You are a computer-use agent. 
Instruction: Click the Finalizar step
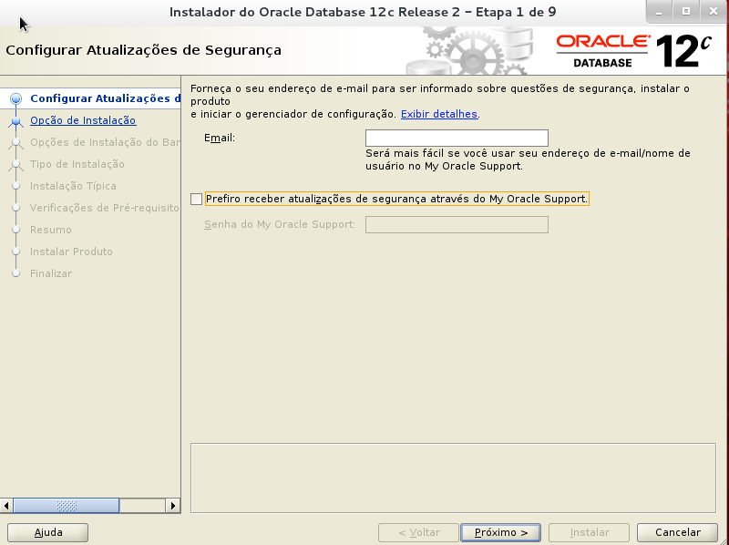point(51,273)
